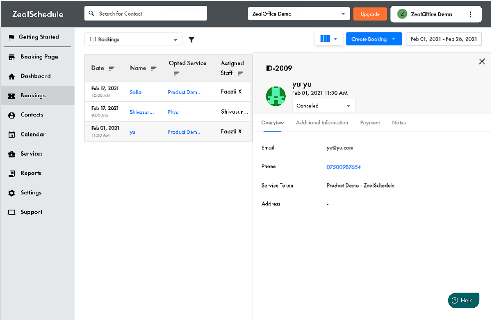Viewport: 492px width, 320px height.
Task: Expand the ZealOffice Demo workspace dropdown
Action: [298, 14]
